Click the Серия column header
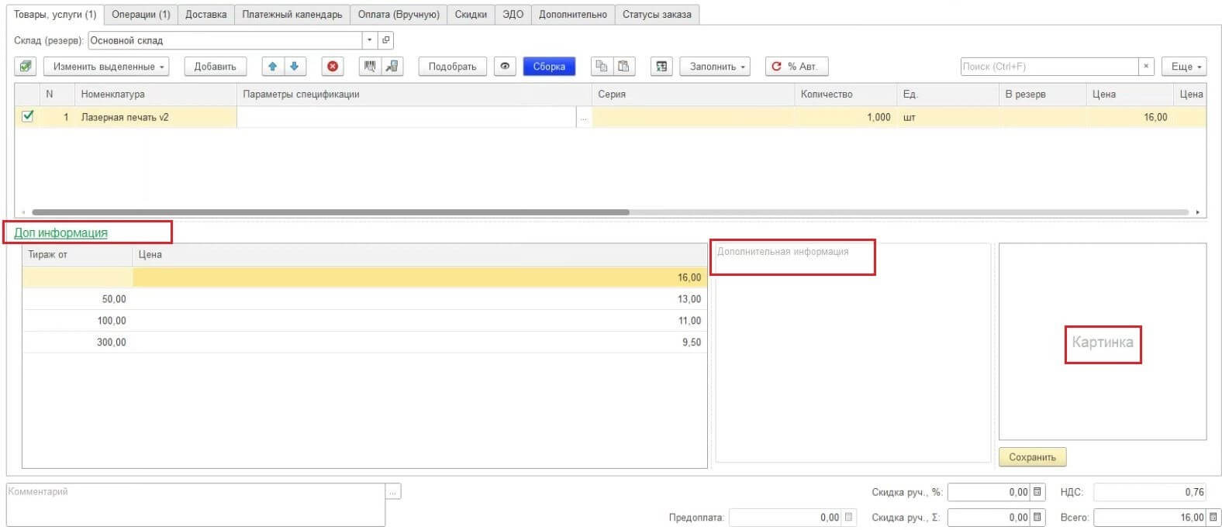This screenshot has height=530, width=1222. click(694, 95)
